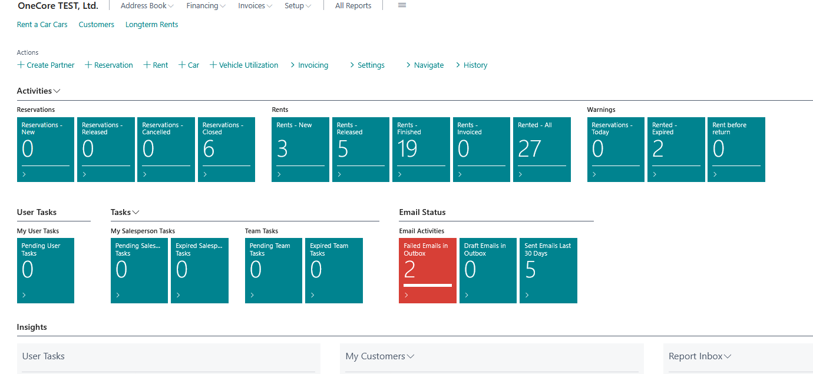Viewport: 813px width, 374px height.
Task: Expand the My Customers dropdown
Action: [411, 356]
